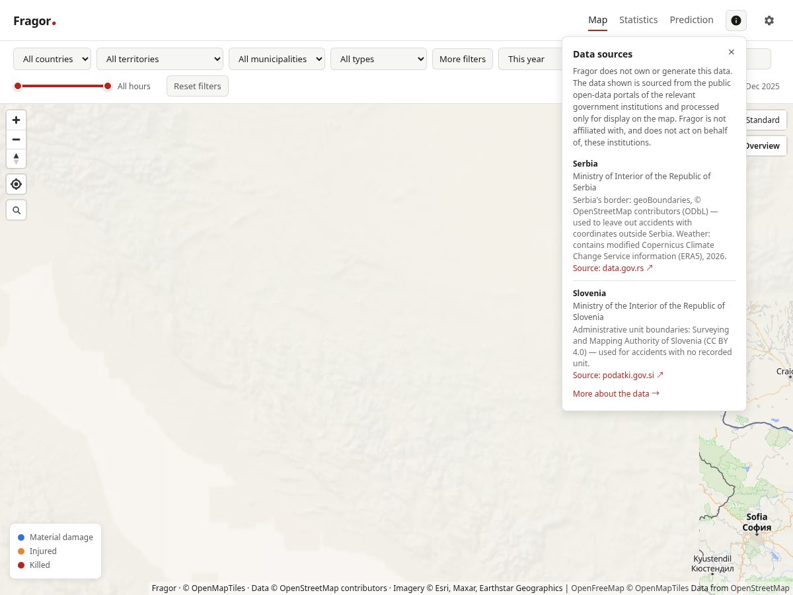Click the orange Injured dot

(21, 551)
